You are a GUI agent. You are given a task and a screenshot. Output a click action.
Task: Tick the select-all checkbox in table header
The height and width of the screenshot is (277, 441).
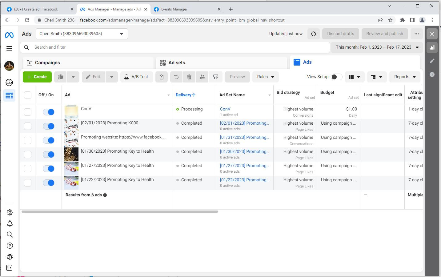[28, 95]
